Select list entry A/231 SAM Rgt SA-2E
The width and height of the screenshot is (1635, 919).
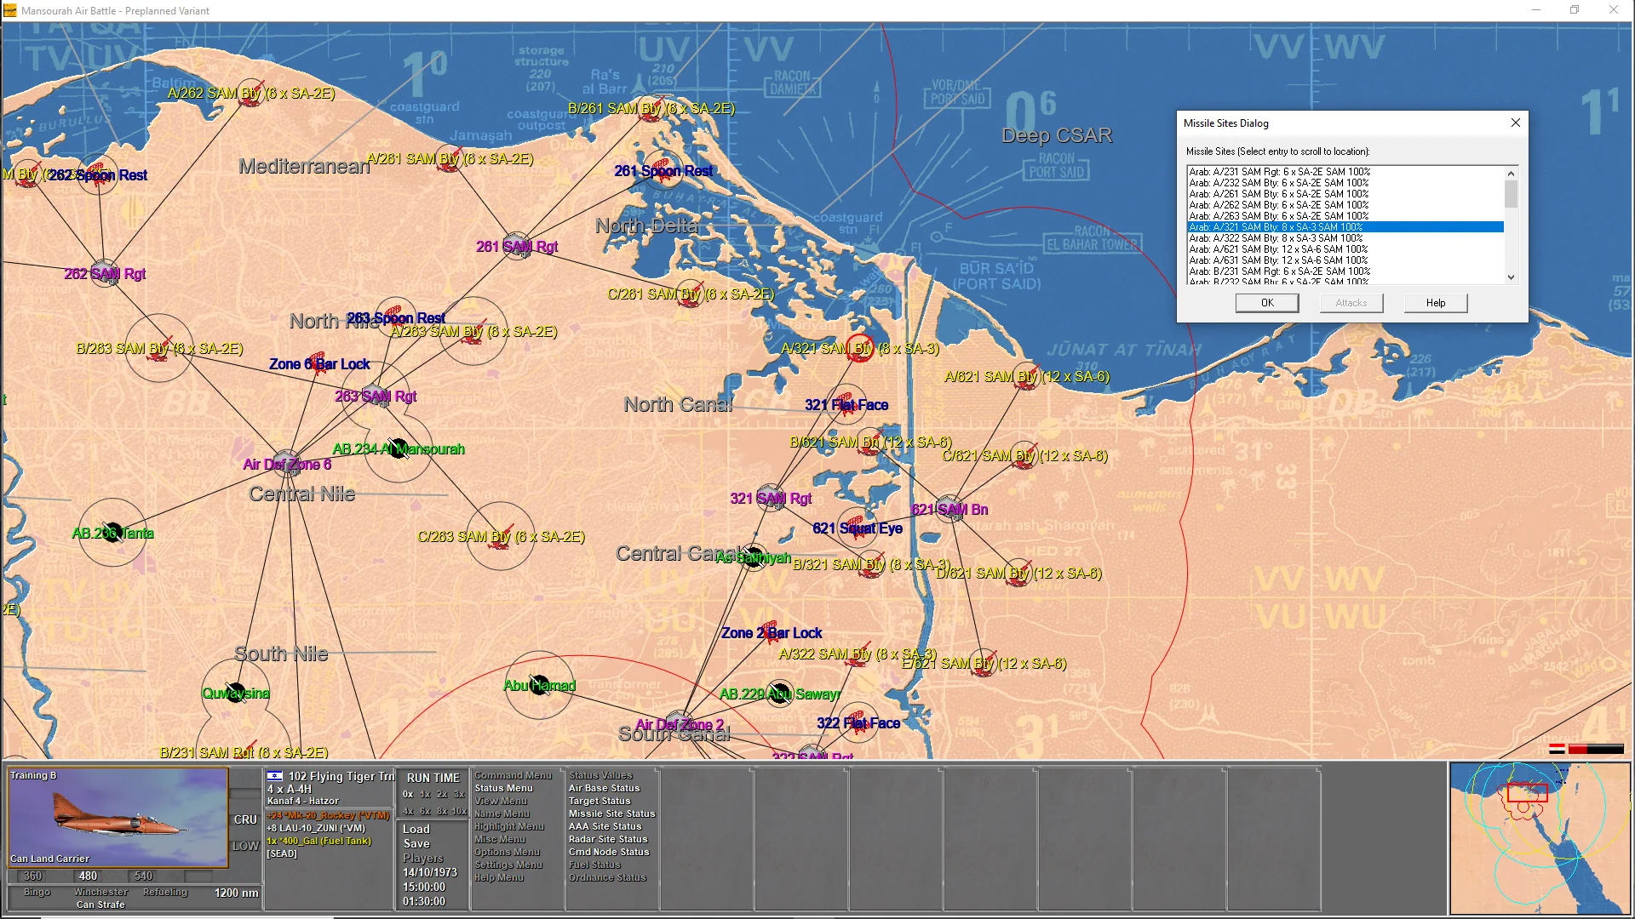pos(1345,172)
